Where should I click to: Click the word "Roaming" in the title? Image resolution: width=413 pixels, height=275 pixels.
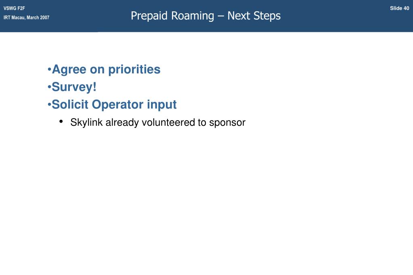pos(193,16)
